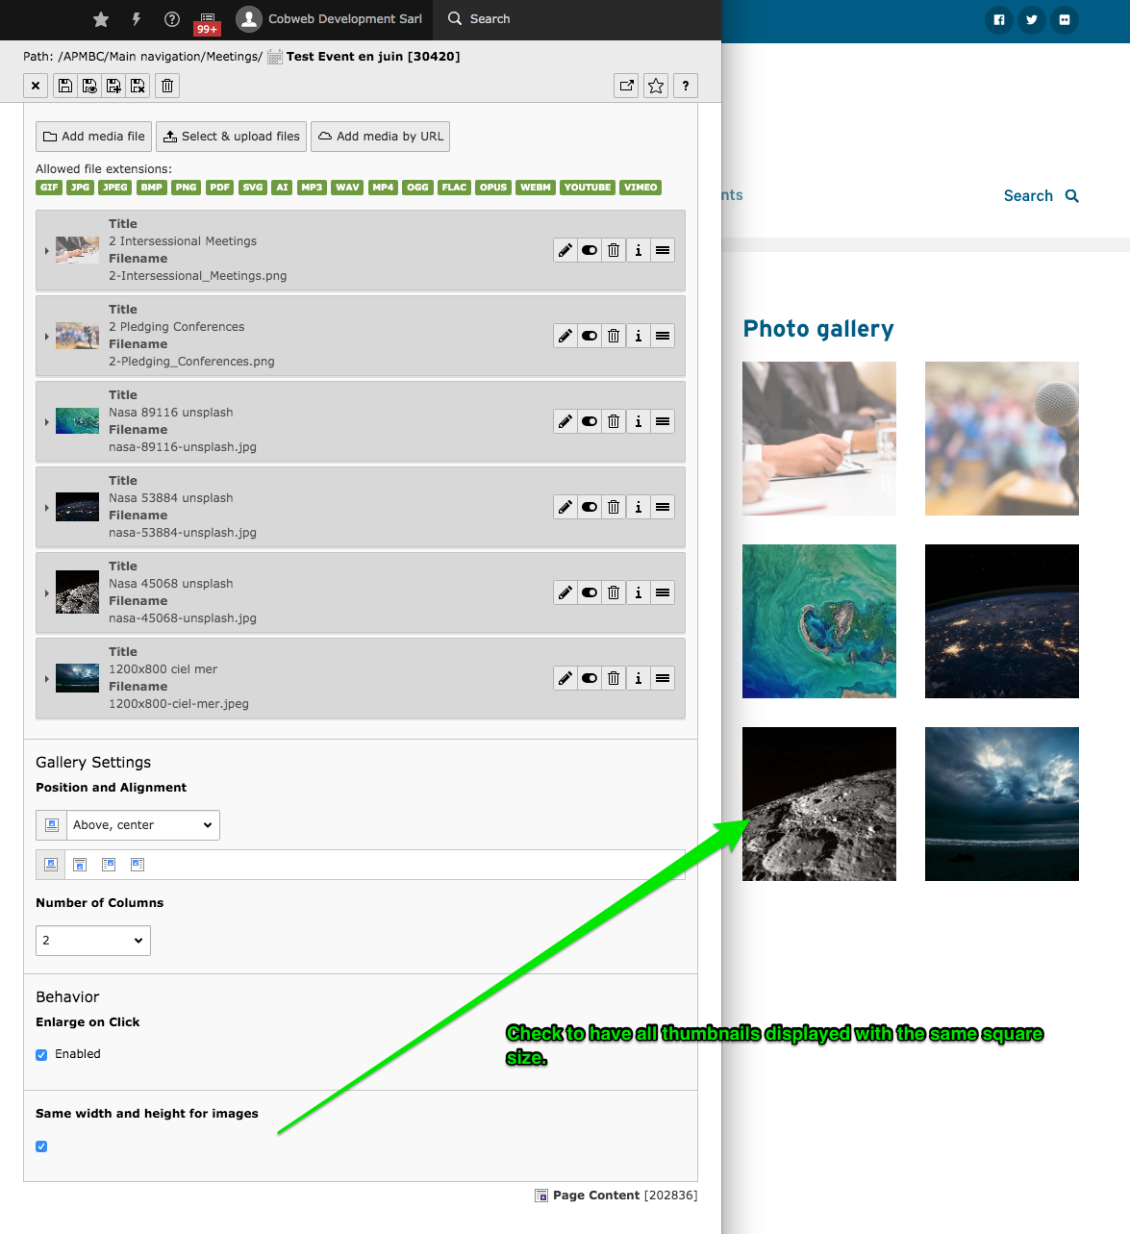Image resolution: width=1130 pixels, height=1234 pixels.
Task: Open the Flickr icon in site header
Action: tap(1065, 19)
